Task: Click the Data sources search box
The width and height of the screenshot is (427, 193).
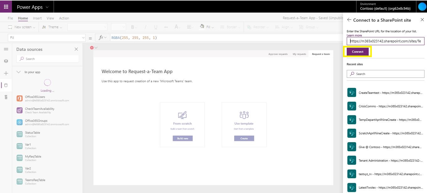Action: [47, 59]
